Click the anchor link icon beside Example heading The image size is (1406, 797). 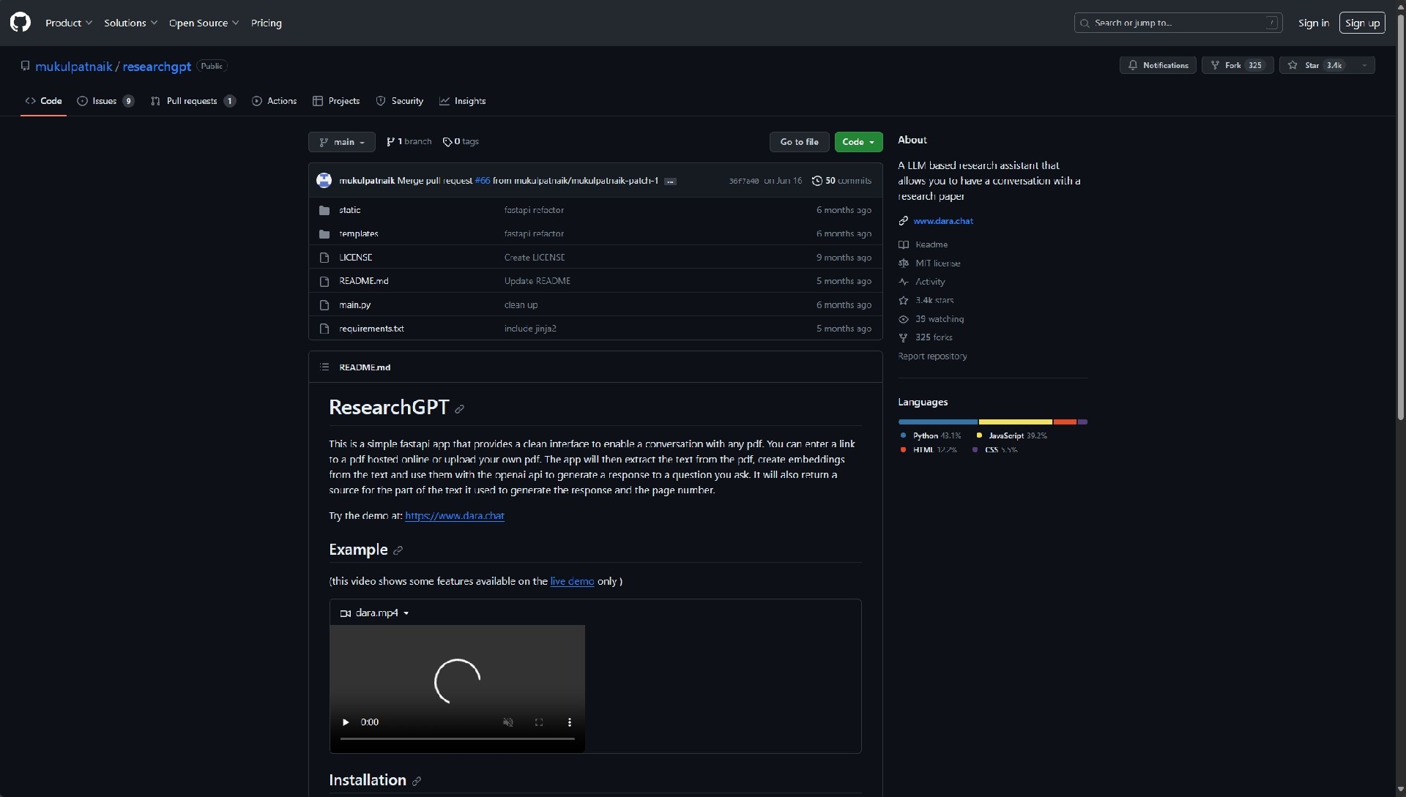coord(398,550)
